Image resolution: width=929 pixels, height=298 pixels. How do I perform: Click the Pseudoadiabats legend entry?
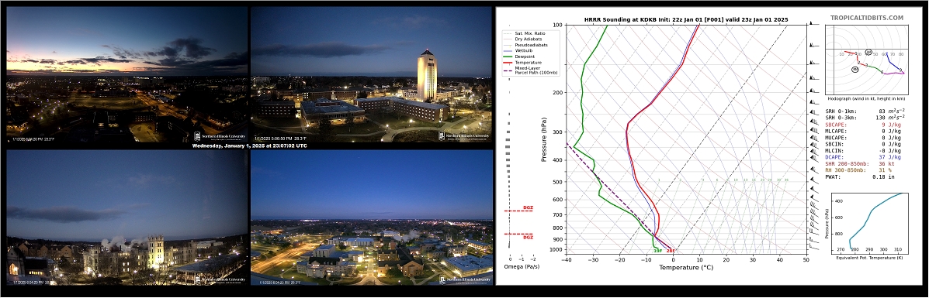click(x=531, y=44)
